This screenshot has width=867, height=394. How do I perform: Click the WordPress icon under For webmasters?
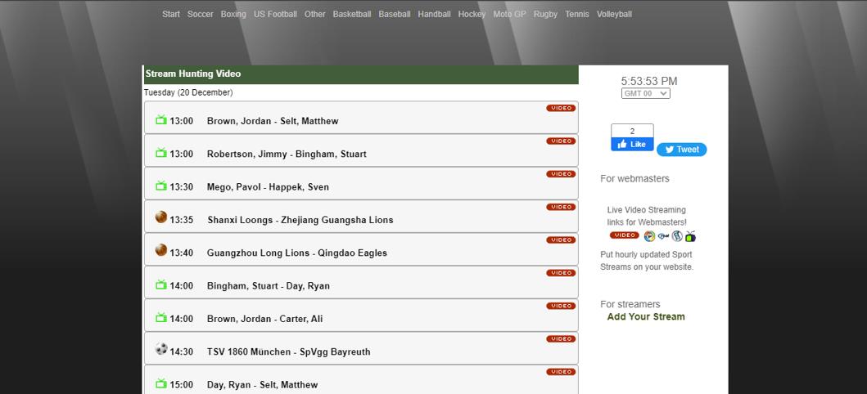click(x=677, y=236)
